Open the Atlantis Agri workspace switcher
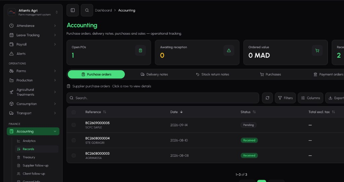The height and width of the screenshot is (182, 344). [x=57, y=12]
